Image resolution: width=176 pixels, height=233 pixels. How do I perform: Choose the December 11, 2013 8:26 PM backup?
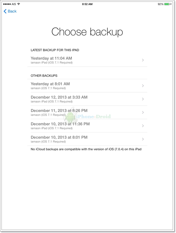pos(59,112)
